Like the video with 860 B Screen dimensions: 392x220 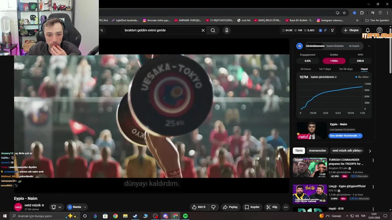coord(198,207)
